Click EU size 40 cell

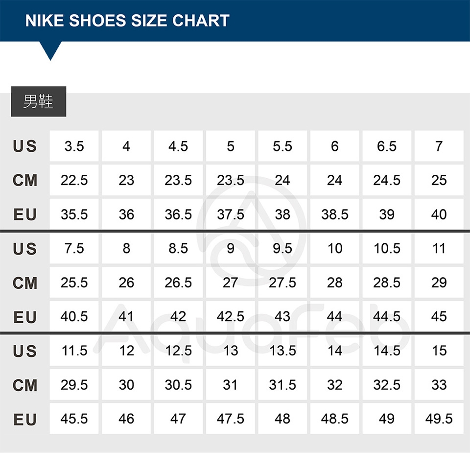click(x=439, y=214)
